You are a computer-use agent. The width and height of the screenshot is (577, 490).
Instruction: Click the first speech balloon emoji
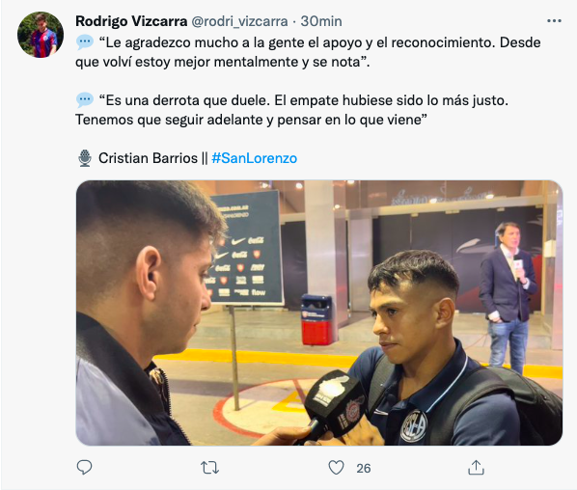pyautogui.click(x=85, y=42)
